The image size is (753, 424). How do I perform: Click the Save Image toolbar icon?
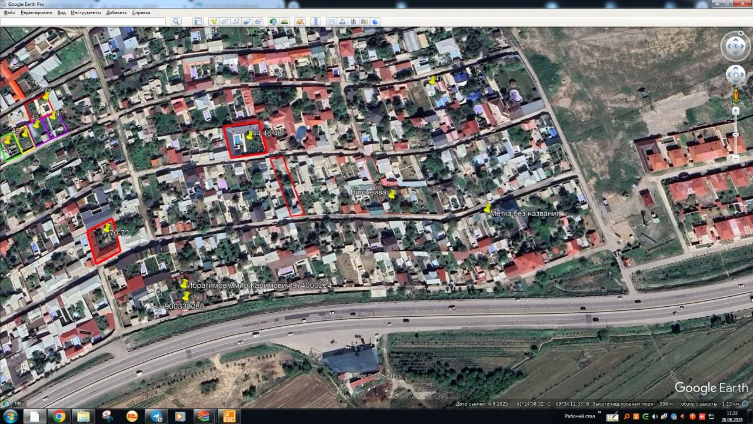(x=354, y=22)
